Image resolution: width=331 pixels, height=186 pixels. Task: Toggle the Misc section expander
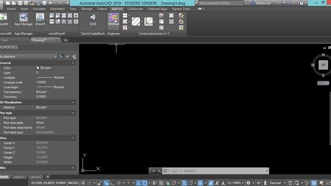pyautogui.click(x=73, y=168)
